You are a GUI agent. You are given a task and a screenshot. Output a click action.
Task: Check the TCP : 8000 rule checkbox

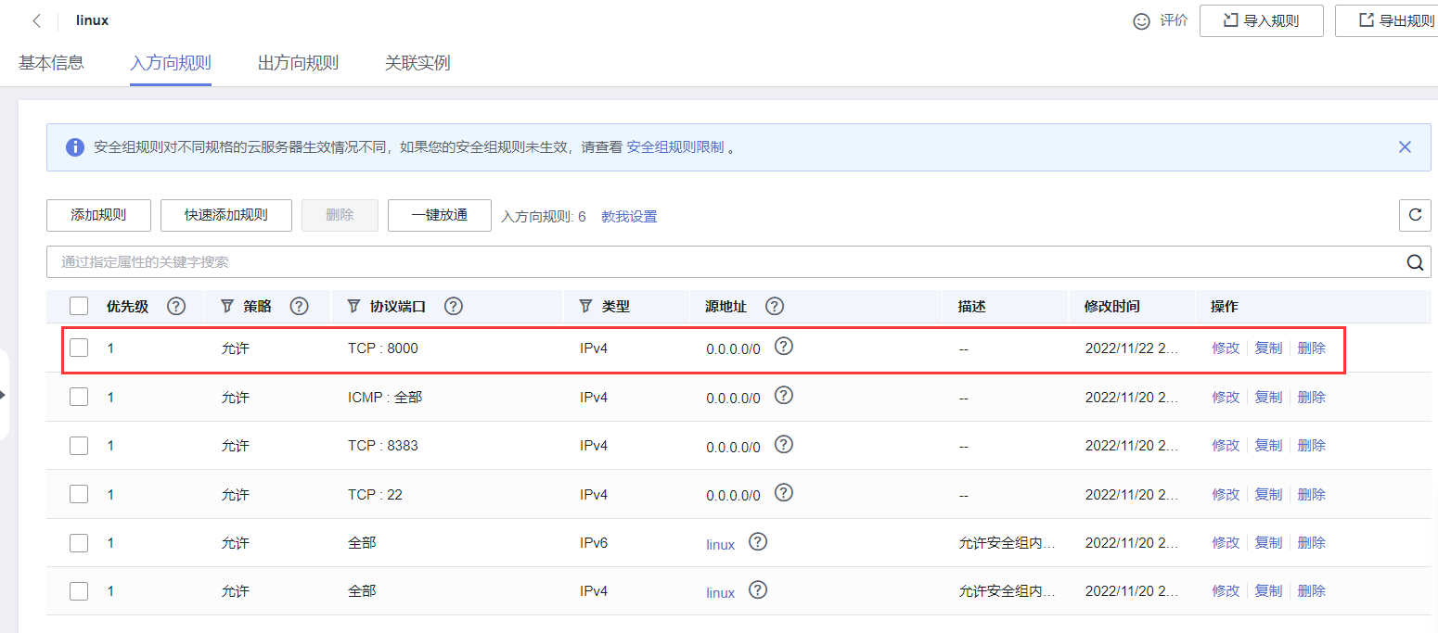click(x=79, y=348)
